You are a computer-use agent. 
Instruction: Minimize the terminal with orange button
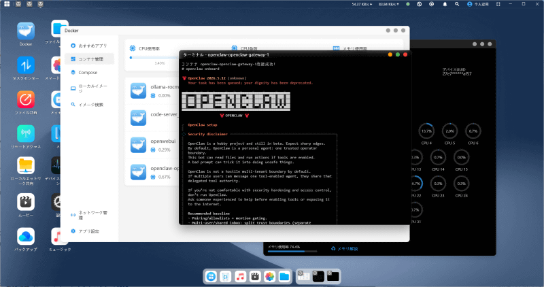point(390,54)
